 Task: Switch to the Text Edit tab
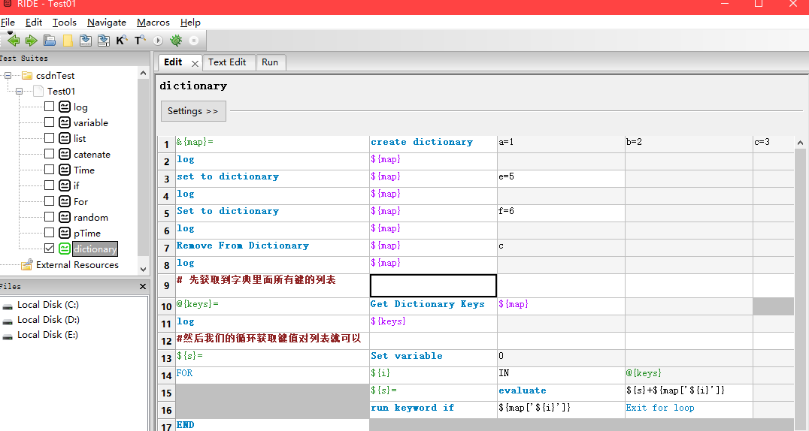coord(227,62)
